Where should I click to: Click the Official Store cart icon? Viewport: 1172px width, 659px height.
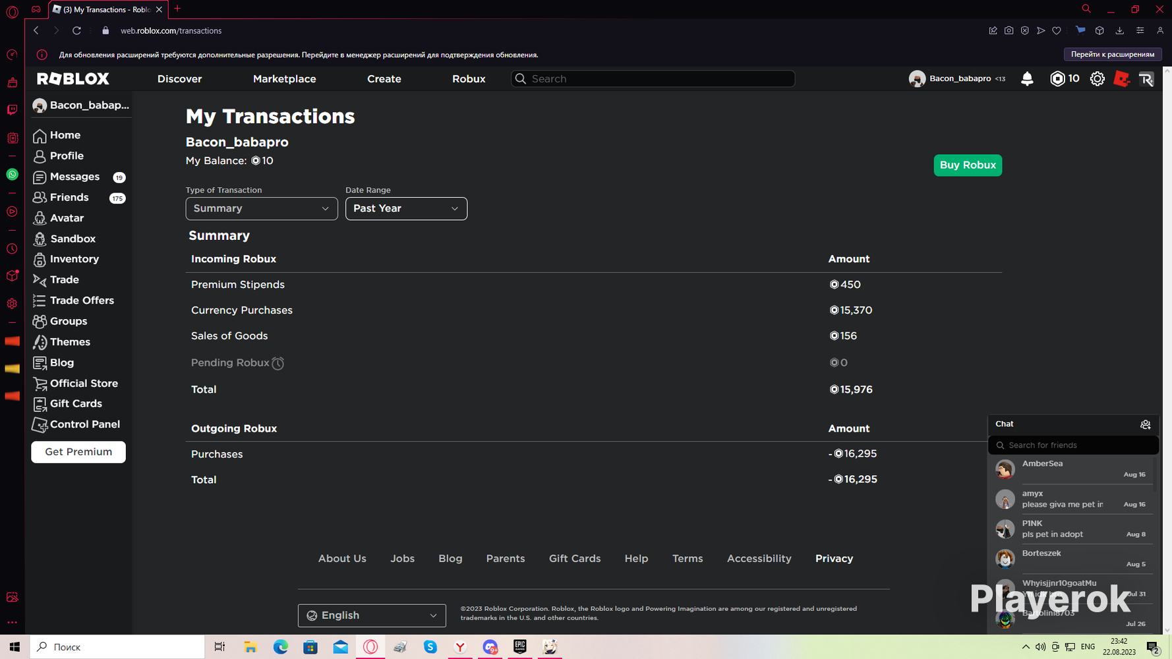[x=40, y=384]
